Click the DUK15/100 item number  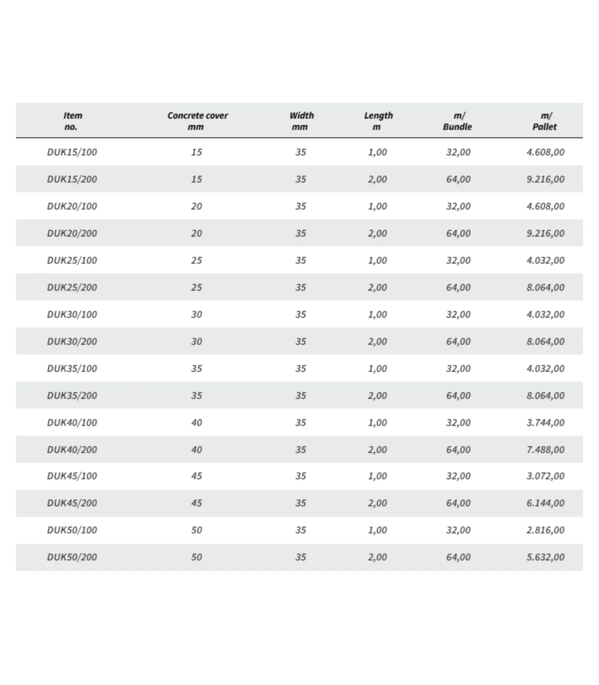pyautogui.click(x=72, y=152)
